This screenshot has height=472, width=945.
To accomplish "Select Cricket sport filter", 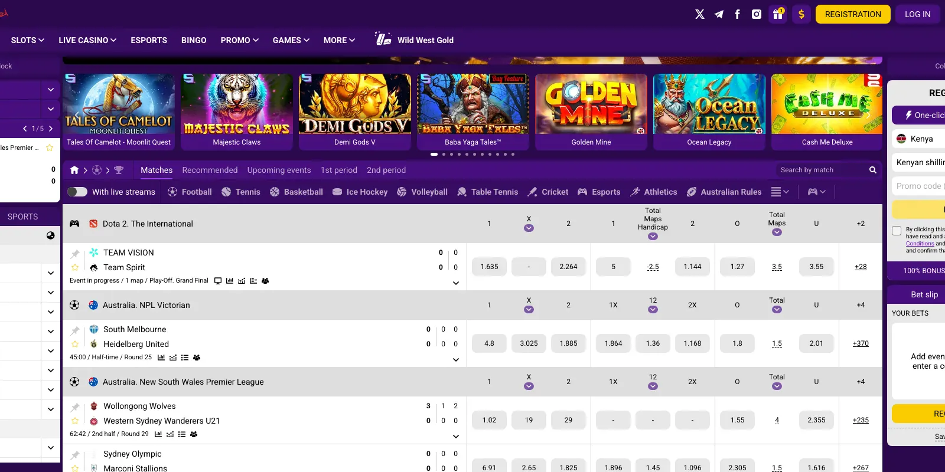I will tap(548, 192).
